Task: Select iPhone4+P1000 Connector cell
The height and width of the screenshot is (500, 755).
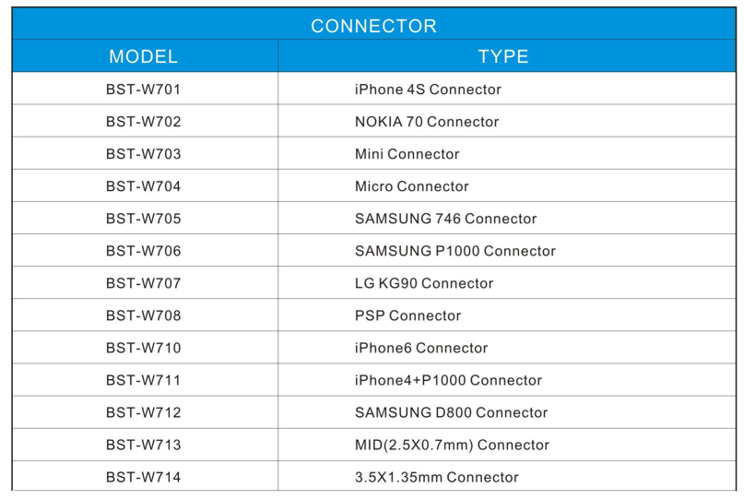Action: (448, 379)
